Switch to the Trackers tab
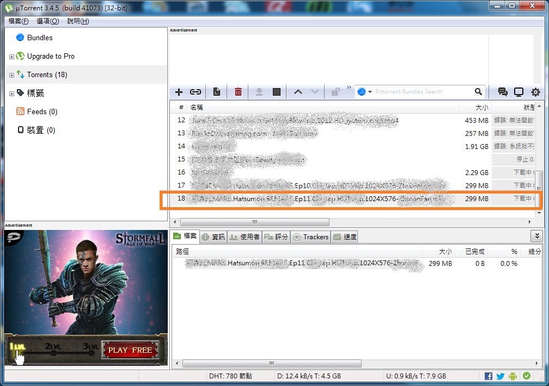Image resolution: width=549 pixels, height=386 pixels. (x=311, y=237)
